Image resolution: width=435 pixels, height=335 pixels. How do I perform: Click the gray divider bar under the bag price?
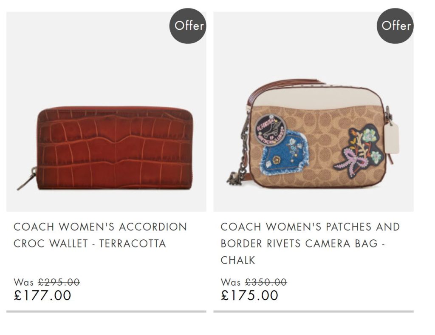314,312
